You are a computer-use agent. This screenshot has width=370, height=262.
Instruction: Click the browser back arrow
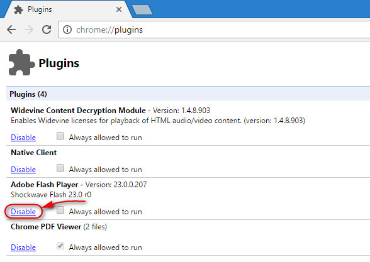[x=11, y=30]
